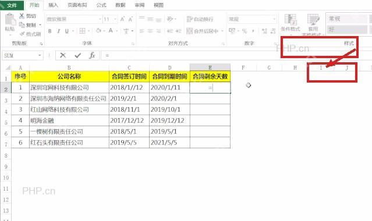
Task: Click the Copy icon
Action: click(22, 25)
